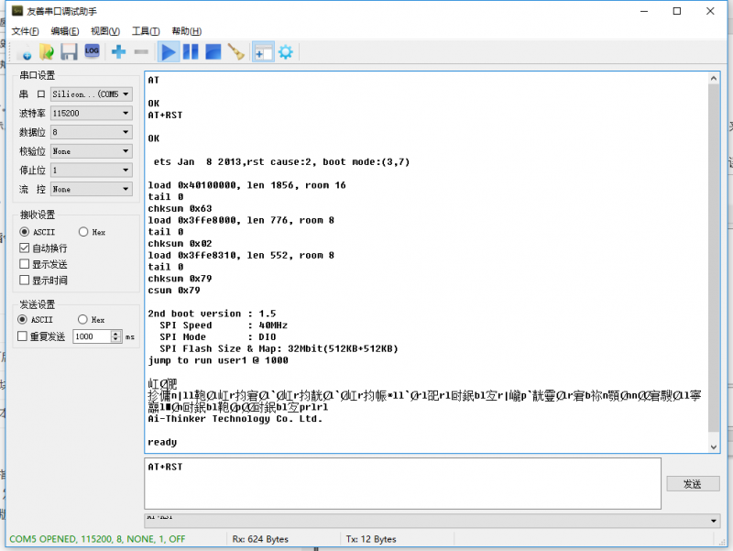
Task: Click the receive log scrollbar up arrow
Action: (714, 79)
